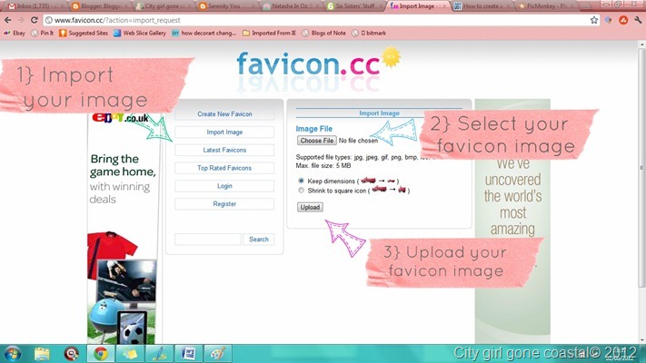Open Windows Explorer from the taskbar
The width and height of the screenshot is (646, 363).
(42, 354)
